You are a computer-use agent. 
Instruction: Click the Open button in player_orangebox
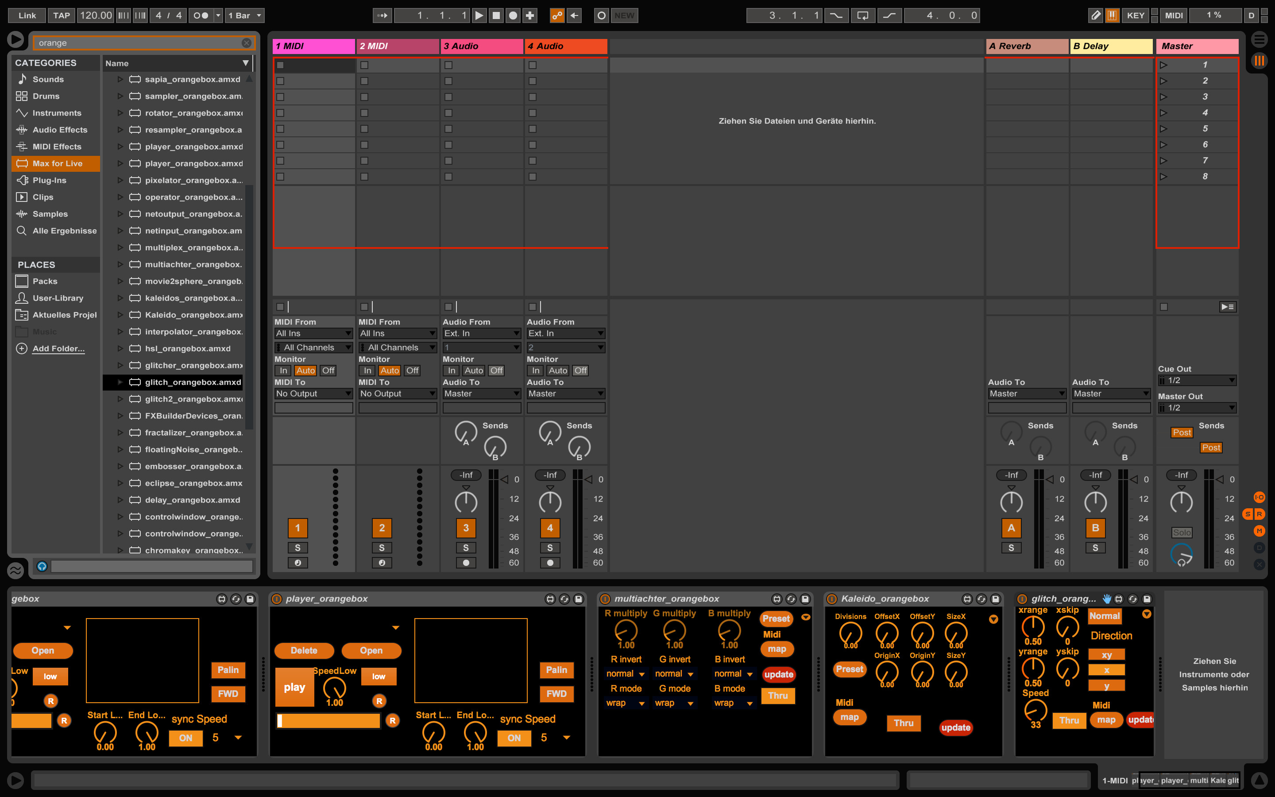[371, 650]
